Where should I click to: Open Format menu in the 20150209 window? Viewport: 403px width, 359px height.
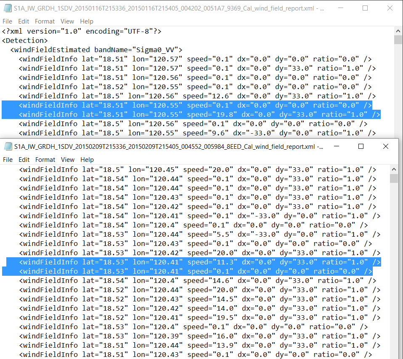click(45, 160)
